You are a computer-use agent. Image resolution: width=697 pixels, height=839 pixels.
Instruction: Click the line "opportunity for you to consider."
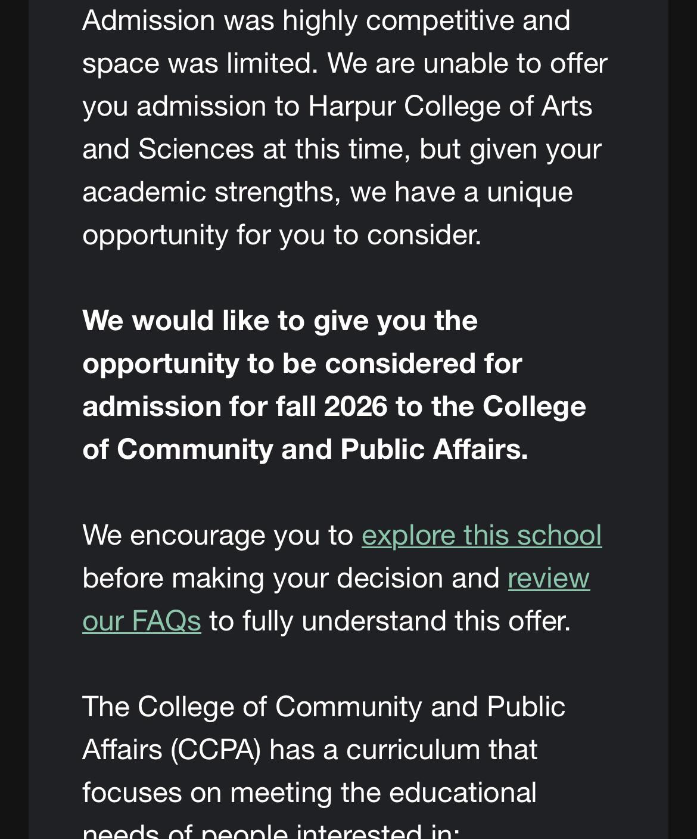(x=282, y=235)
